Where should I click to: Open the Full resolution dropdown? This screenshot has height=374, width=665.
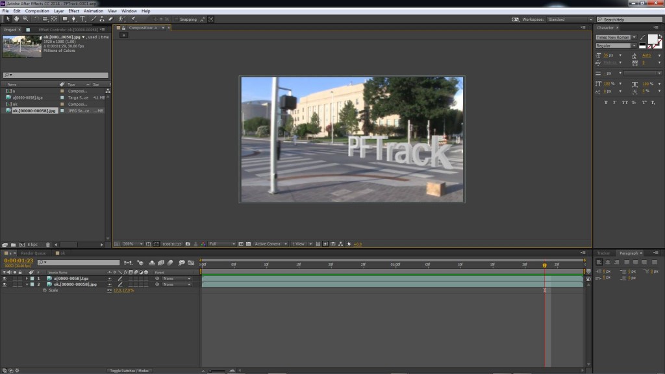pyautogui.click(x=222, y=244)
